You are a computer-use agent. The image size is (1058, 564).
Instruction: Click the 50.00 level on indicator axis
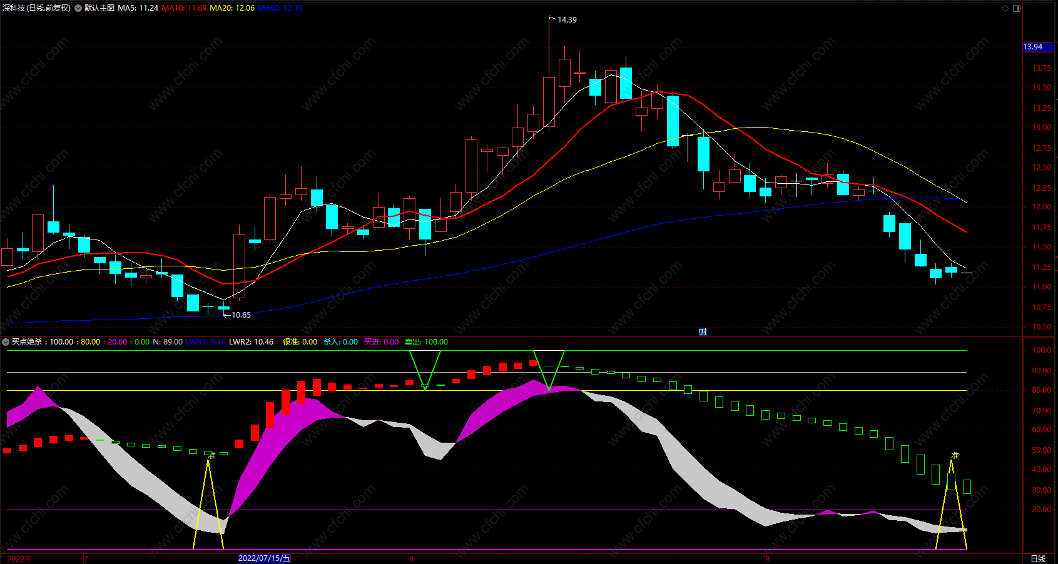click(1042, 450)
